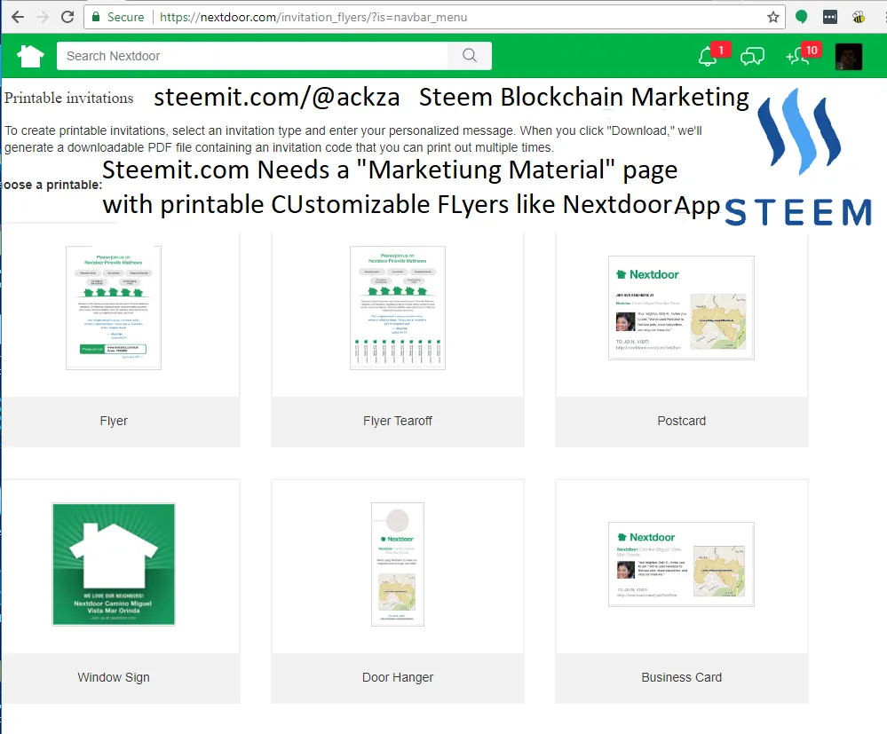Select the Flyer Tearoff preview thumbnail
The height and width of the screenshot is (734, 887).
pos(398,308)
